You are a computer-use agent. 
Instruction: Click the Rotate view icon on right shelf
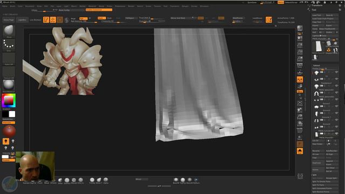click(x=300, y=124)
